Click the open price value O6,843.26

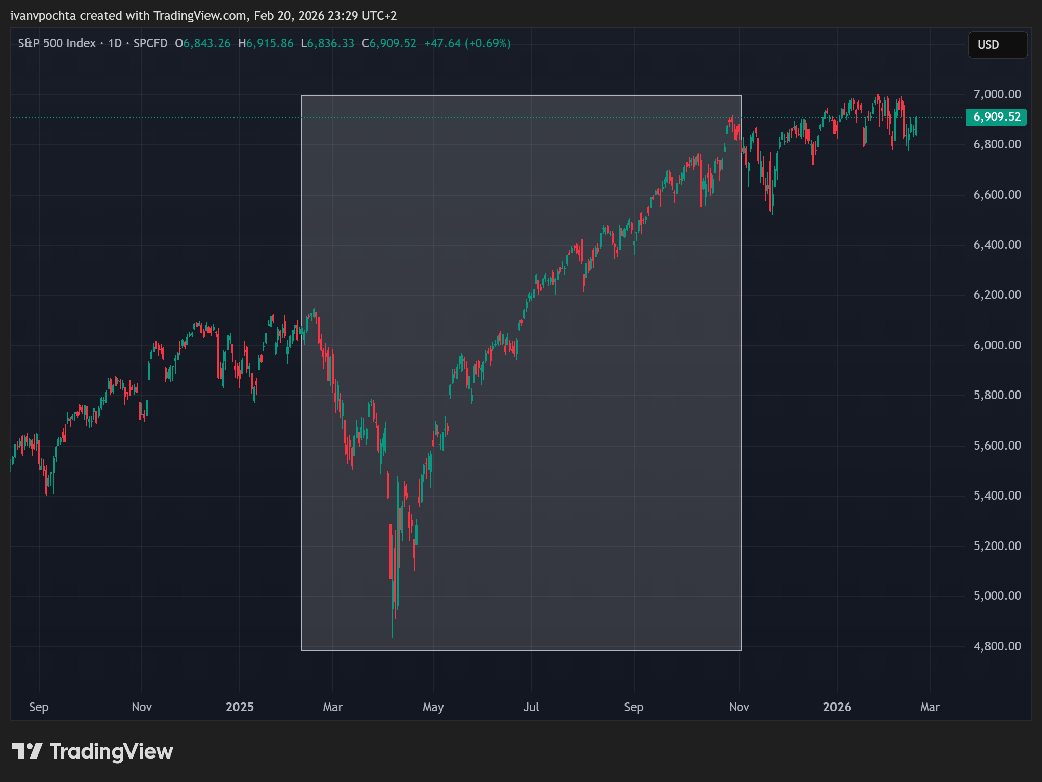pos(202,43)
